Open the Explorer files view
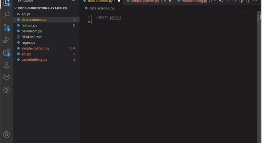The width and height of the screenshot is (262, 143). [7, 3]
